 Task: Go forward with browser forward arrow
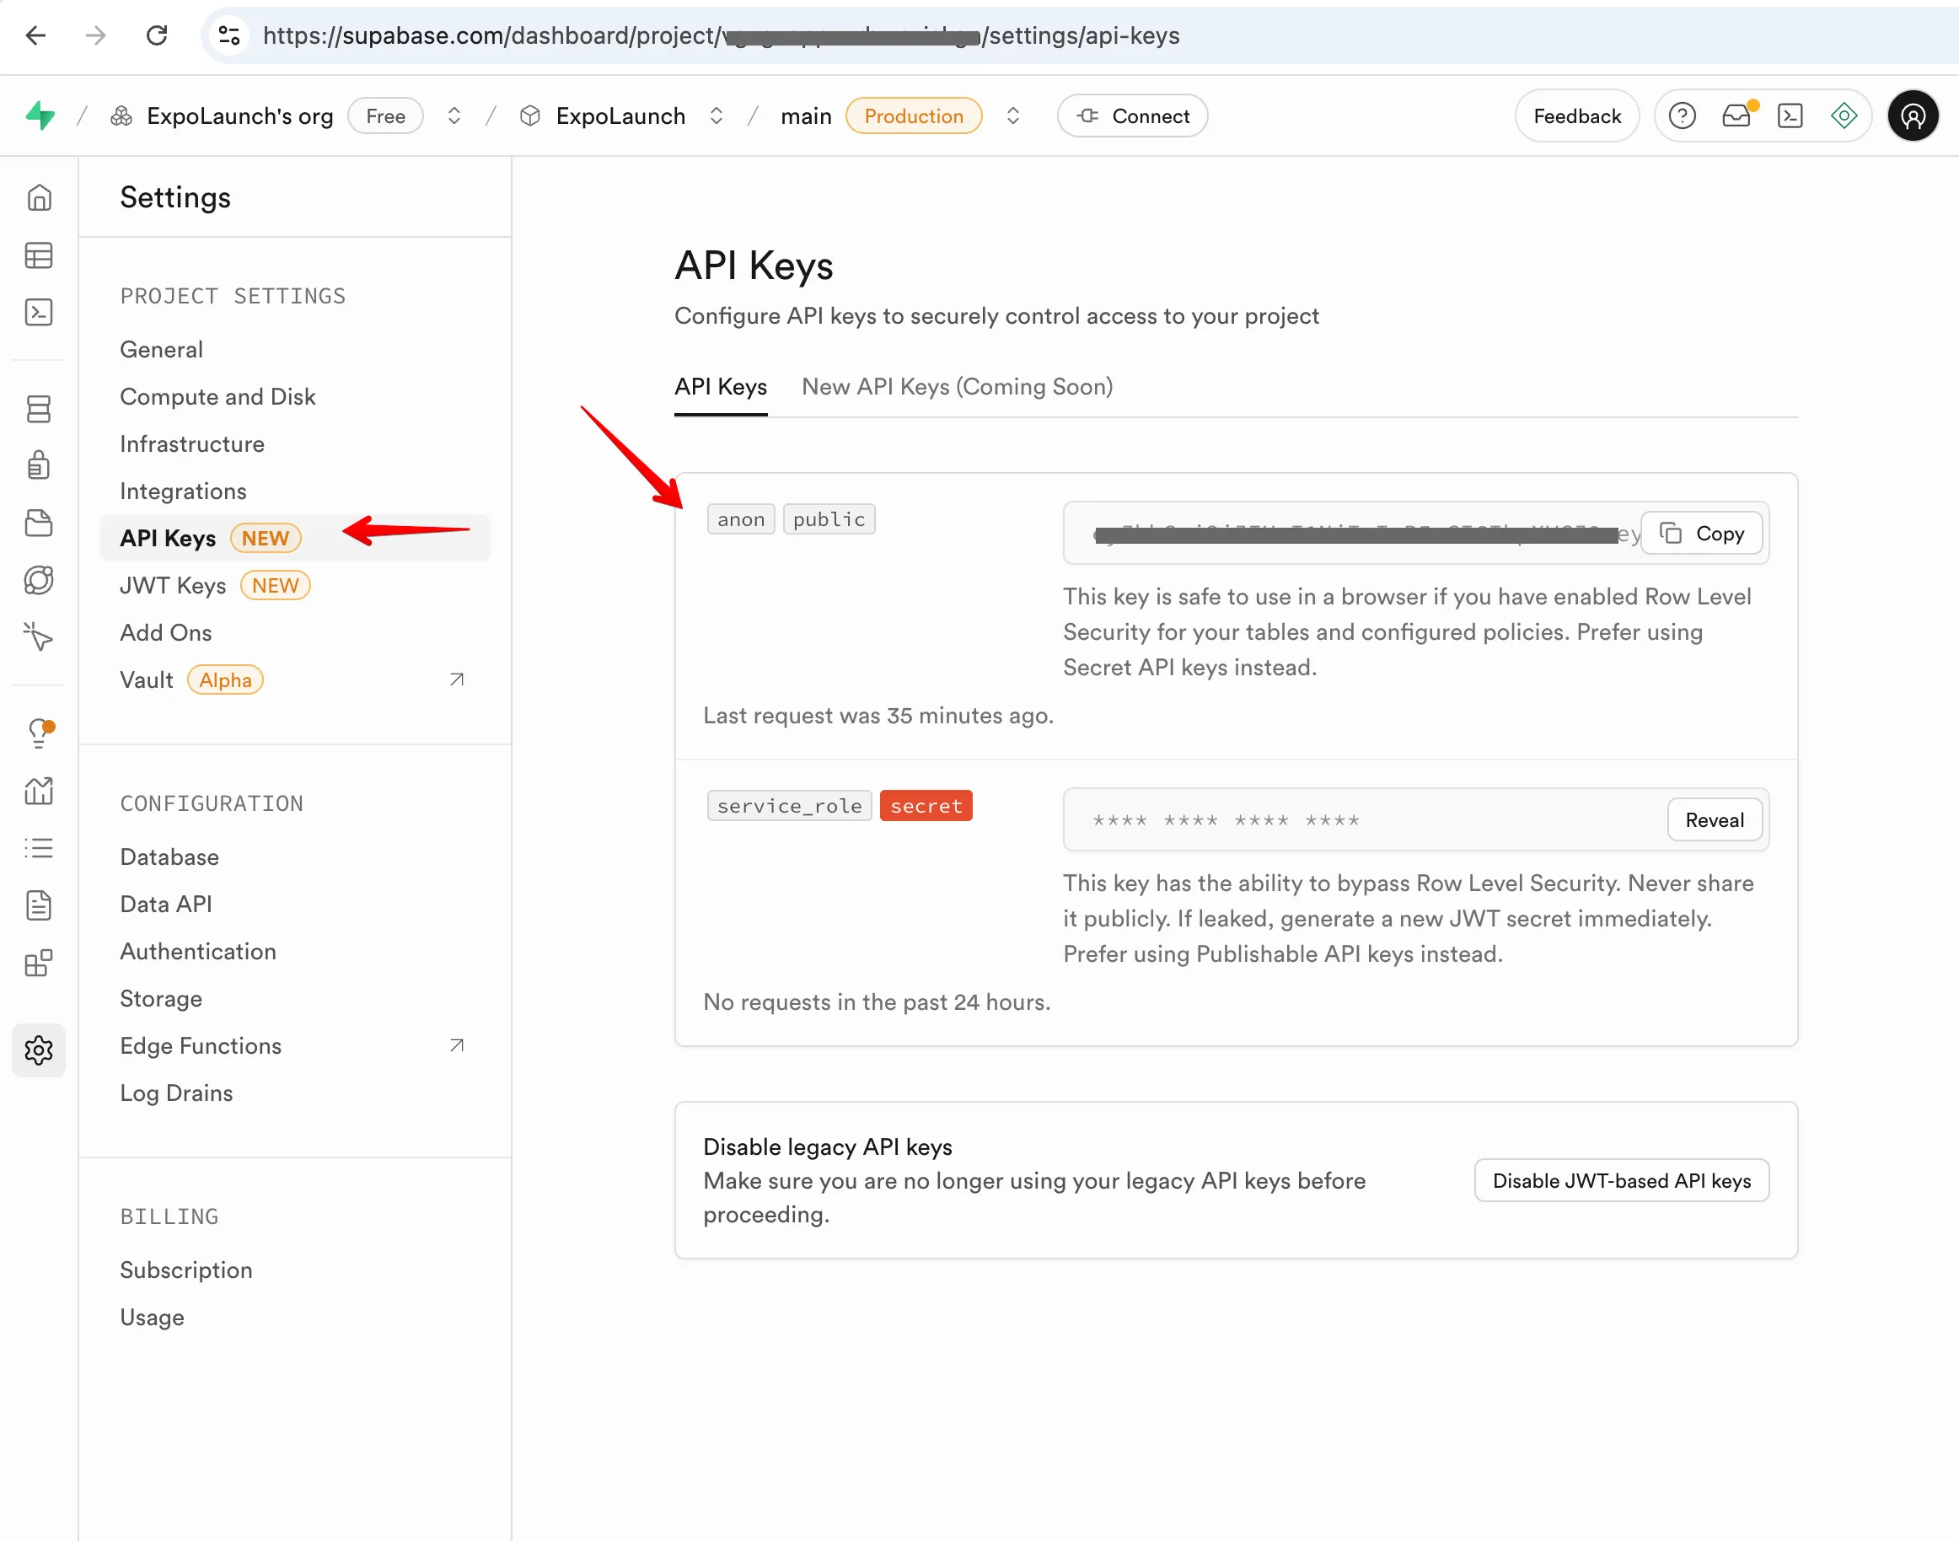pyautogui.click(x=95, y=35)
